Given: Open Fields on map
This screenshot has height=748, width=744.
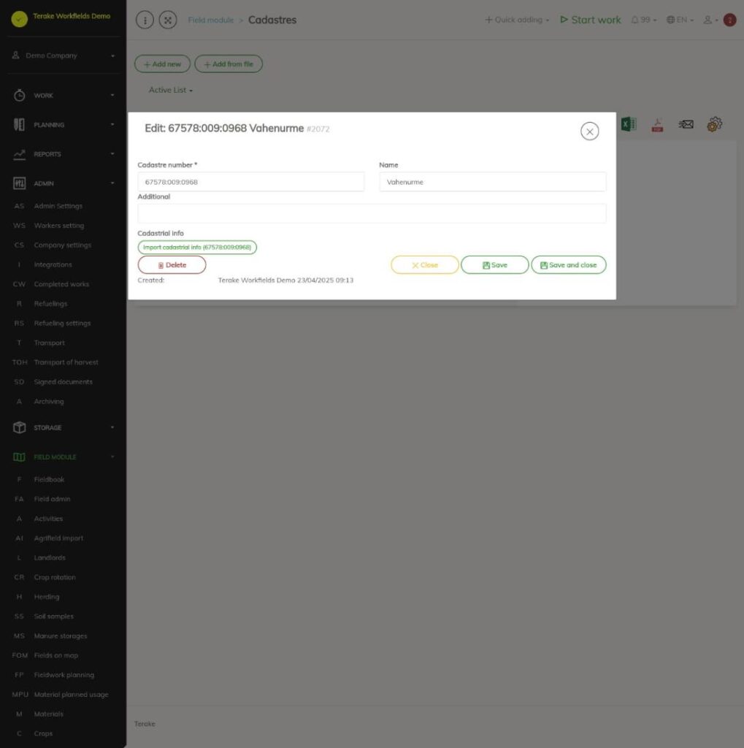Looking at the screenshot, I should (55, 655).
